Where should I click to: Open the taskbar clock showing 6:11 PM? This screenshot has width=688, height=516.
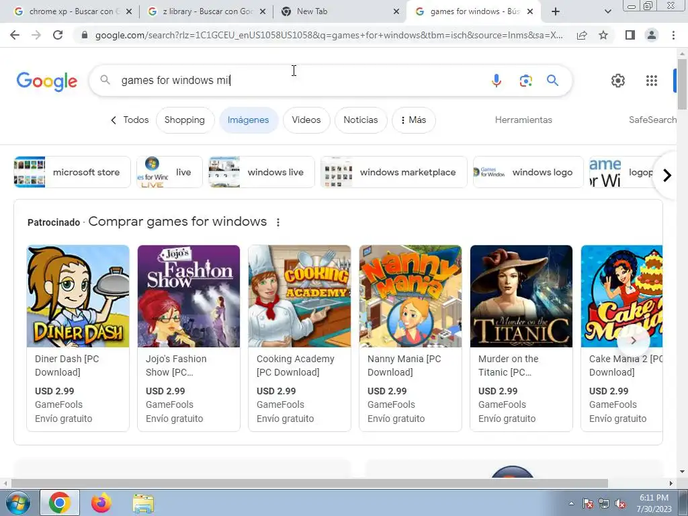click(x=654, y=503)
